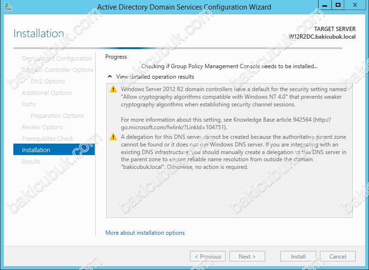This screenshot has width=369, height=270.
Task: Click the cryptography algorithms warning icon
Action: point(113,89)
